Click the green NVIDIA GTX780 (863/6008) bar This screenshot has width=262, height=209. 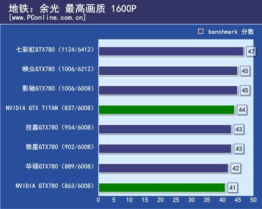(162, 188)
